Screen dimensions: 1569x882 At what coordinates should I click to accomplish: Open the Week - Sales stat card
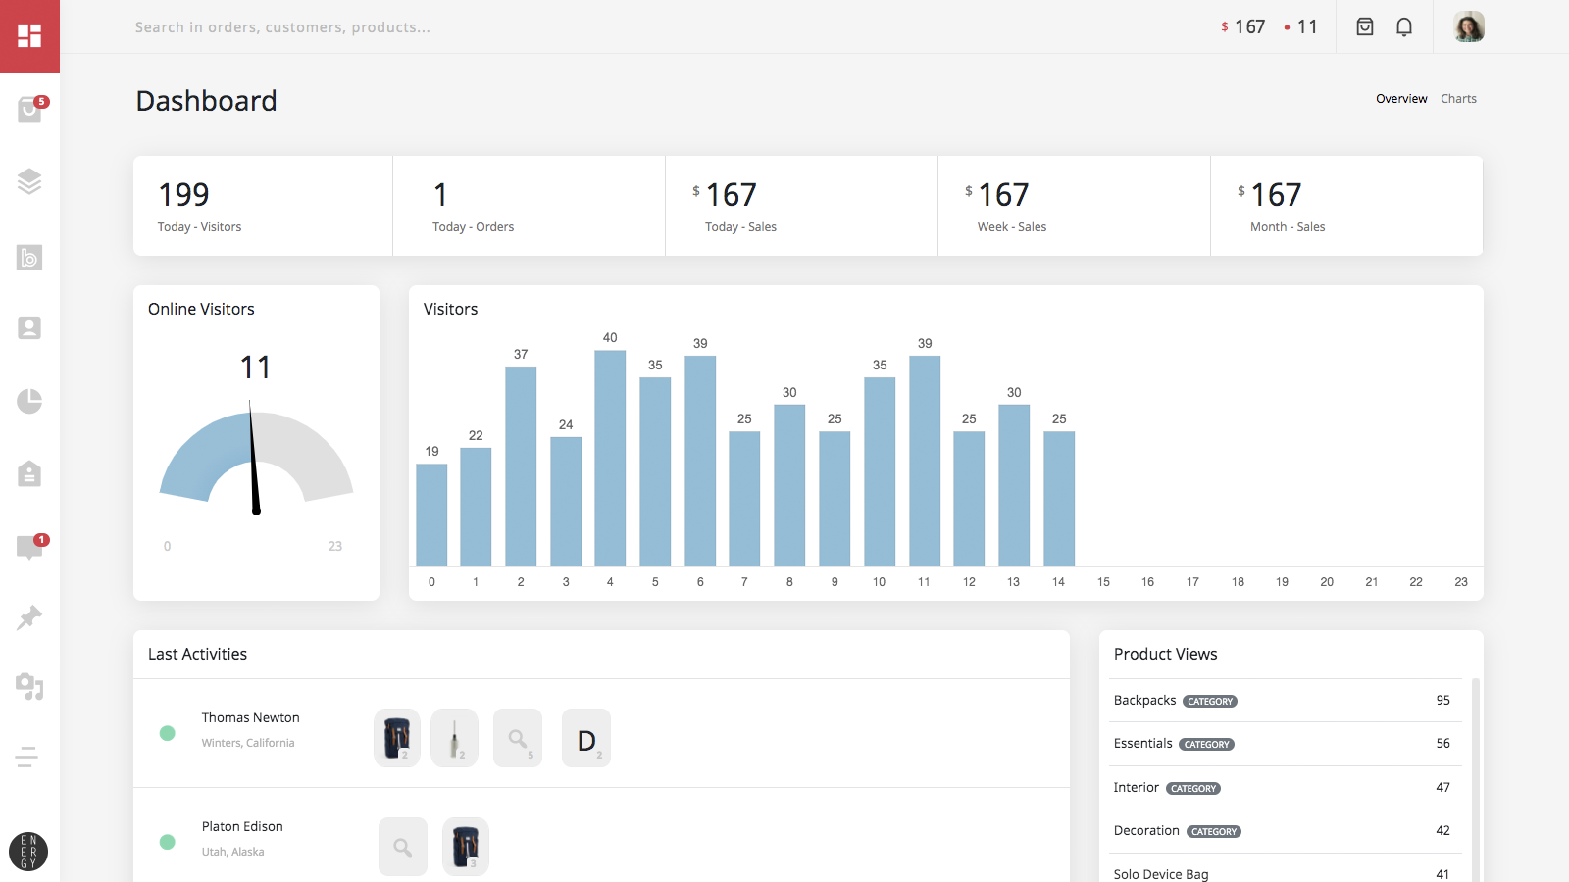1075,206
